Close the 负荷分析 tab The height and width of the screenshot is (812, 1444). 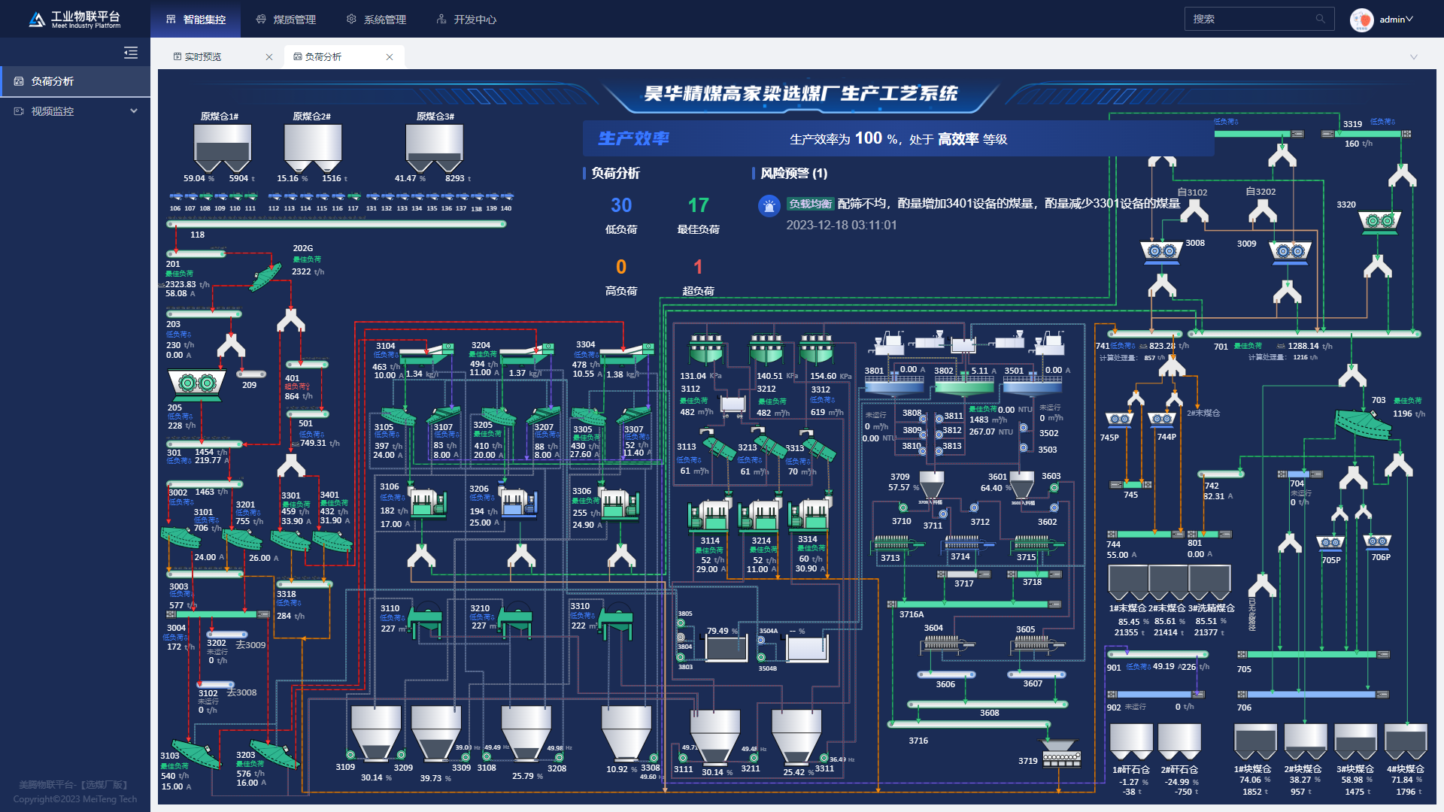(x=390, y=57)
